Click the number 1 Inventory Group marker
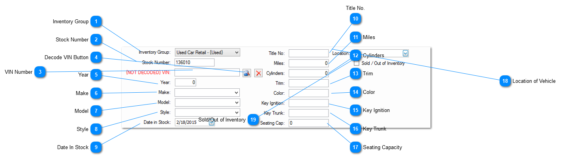Viewport: 562px width, 157px height. (95, 22)
